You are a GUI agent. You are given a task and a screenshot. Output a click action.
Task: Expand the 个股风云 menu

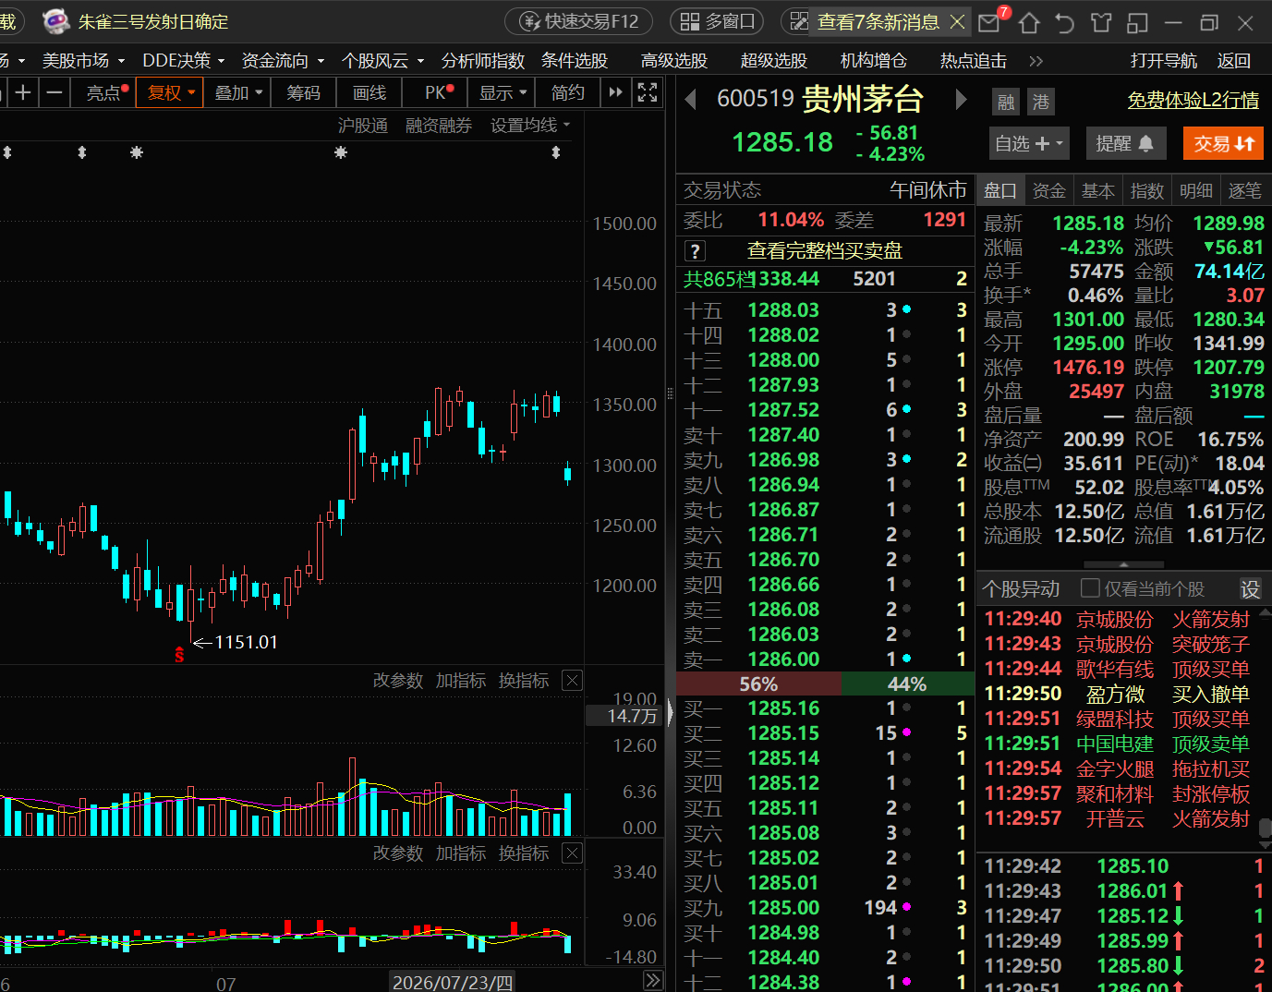click(382, 61)
